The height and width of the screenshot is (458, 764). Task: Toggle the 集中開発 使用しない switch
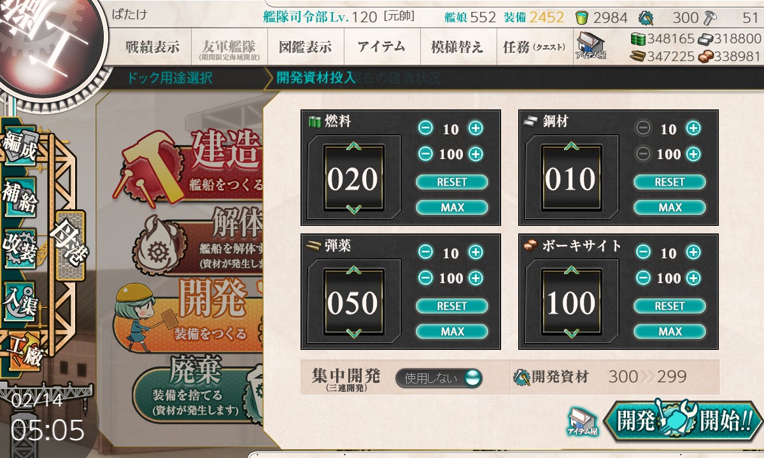coord(439,378)
